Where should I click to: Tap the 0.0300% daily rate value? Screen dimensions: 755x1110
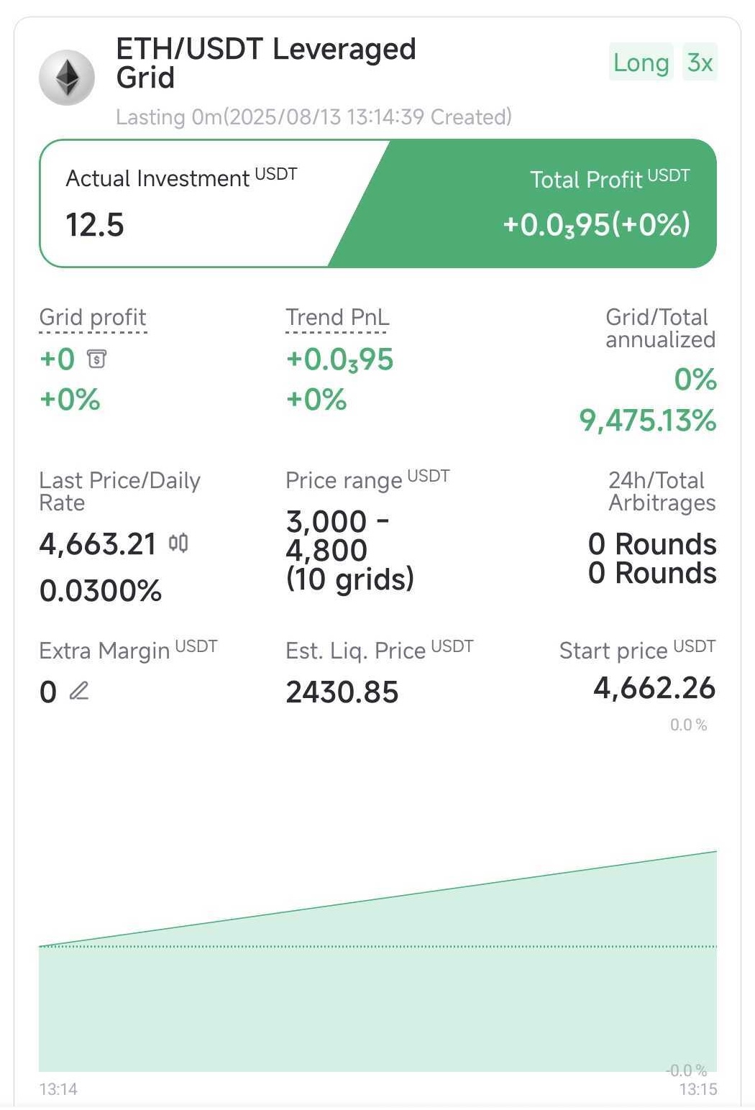101,591
